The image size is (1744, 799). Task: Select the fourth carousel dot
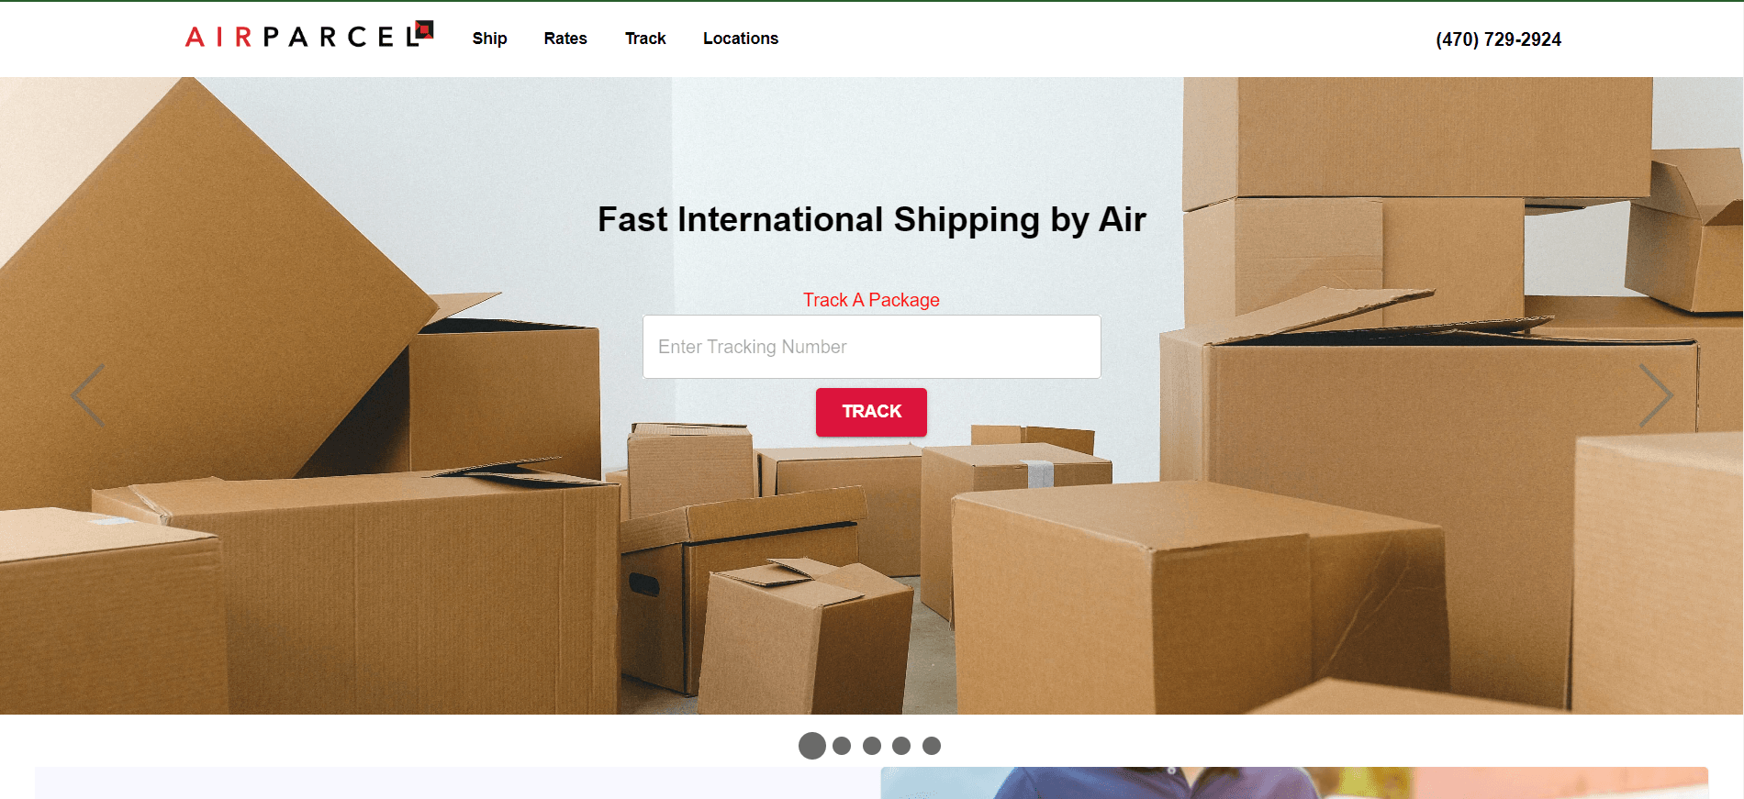click(901, 746)
